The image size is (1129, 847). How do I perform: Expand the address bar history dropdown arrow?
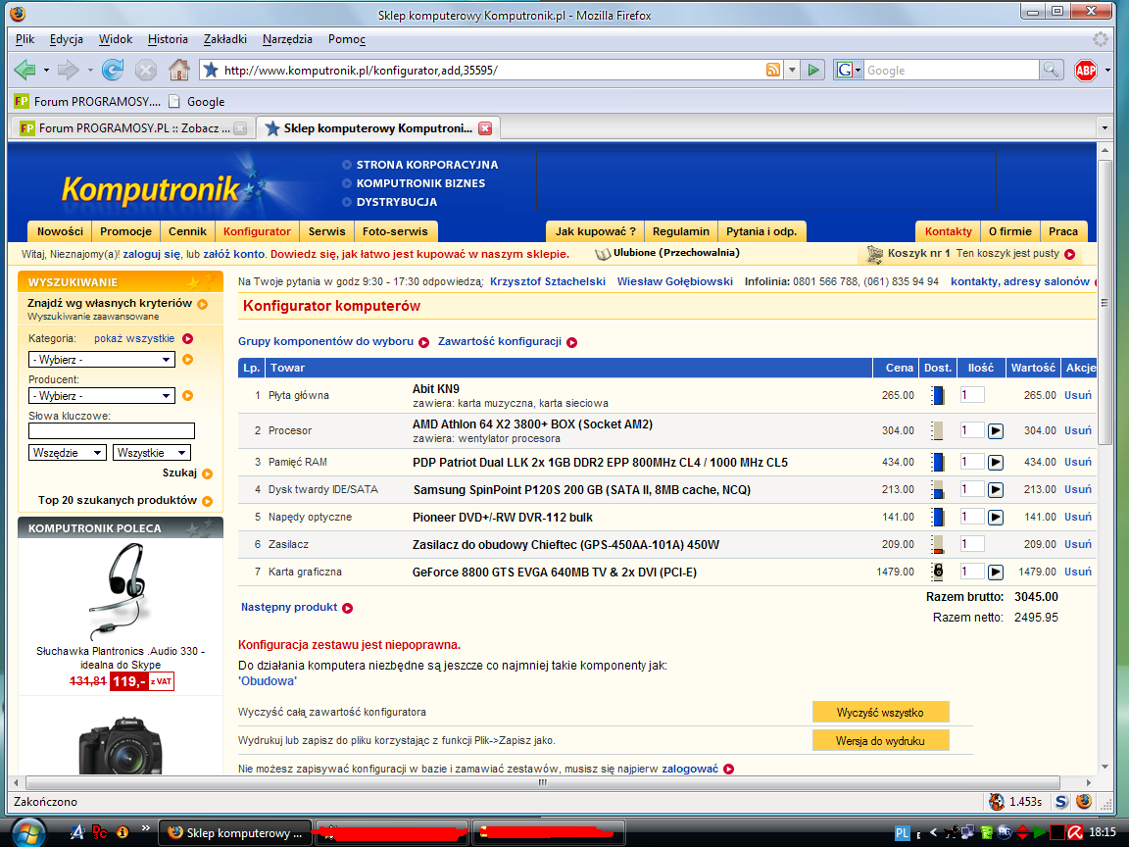[792, 70]
